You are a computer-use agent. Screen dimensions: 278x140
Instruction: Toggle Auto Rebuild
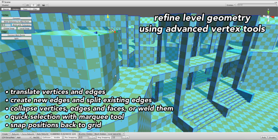pyautogui.click(x=42, y=134)
